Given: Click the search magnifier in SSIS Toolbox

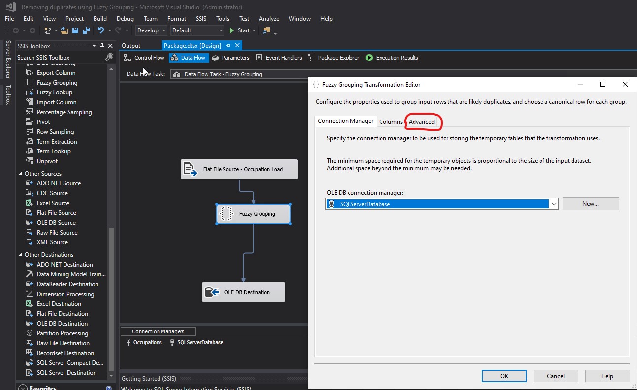Looking at the screenshot, I should [109, 58].
